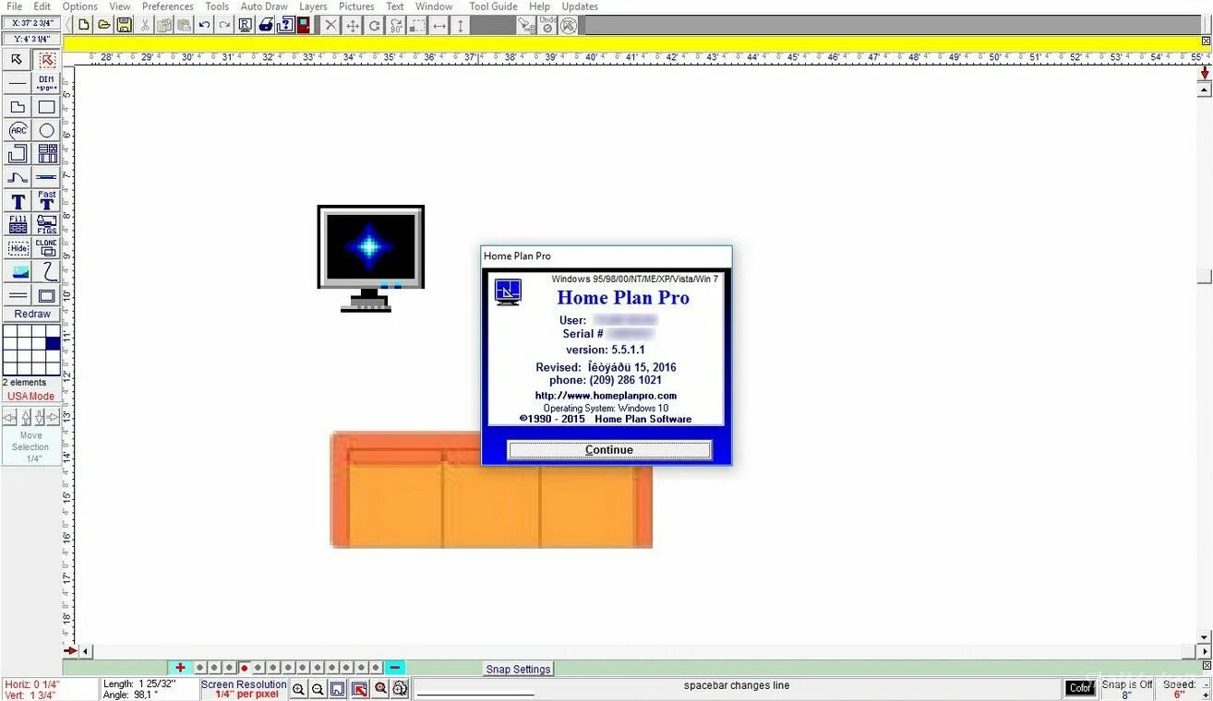This screenshot has width=1213, height=701.
Task: Select the DIM dimension tool
Action: 47,83
